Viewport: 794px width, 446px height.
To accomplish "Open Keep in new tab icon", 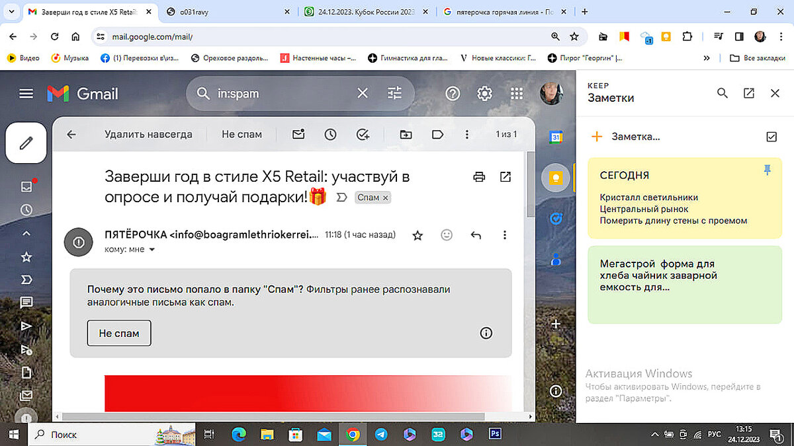I will pos(749,93).
